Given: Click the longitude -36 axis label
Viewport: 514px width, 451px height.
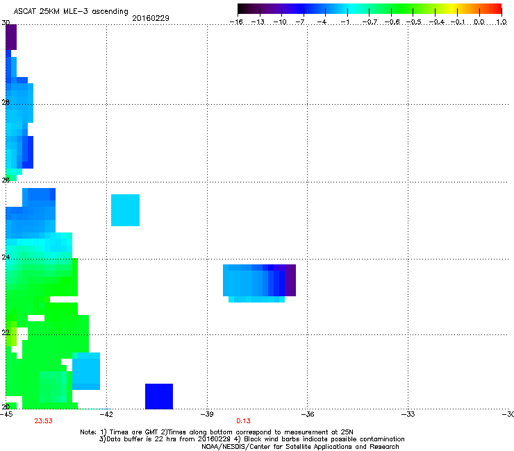Looking at the screenshot, I should [308, 414].
